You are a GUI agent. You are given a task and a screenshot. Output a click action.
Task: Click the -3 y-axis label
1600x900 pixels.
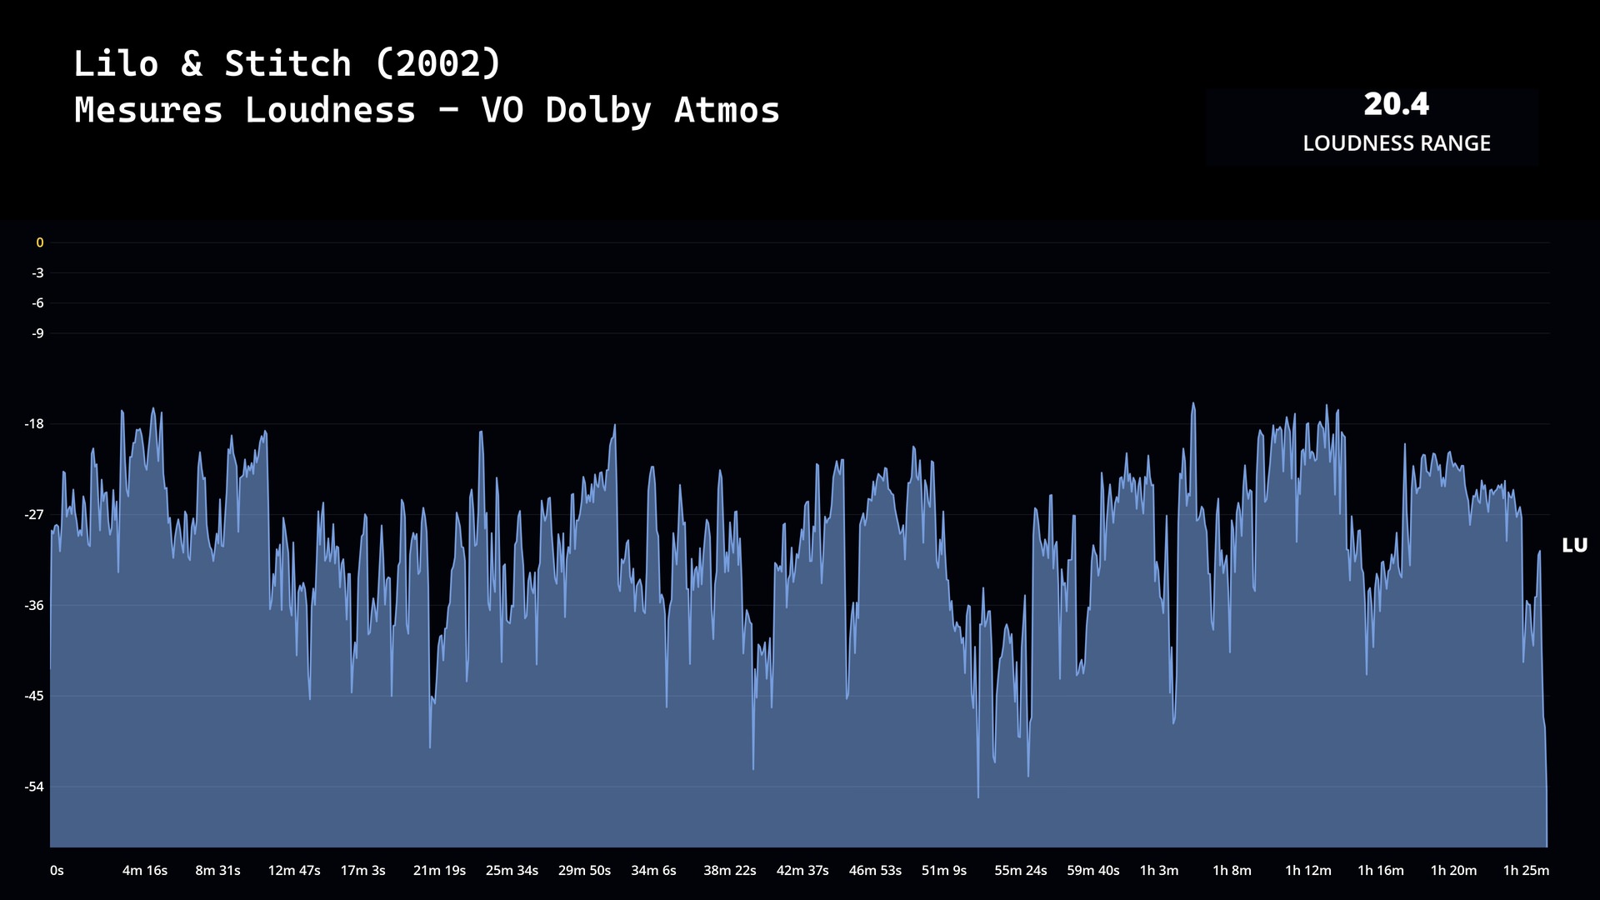[x=37, y=273]
